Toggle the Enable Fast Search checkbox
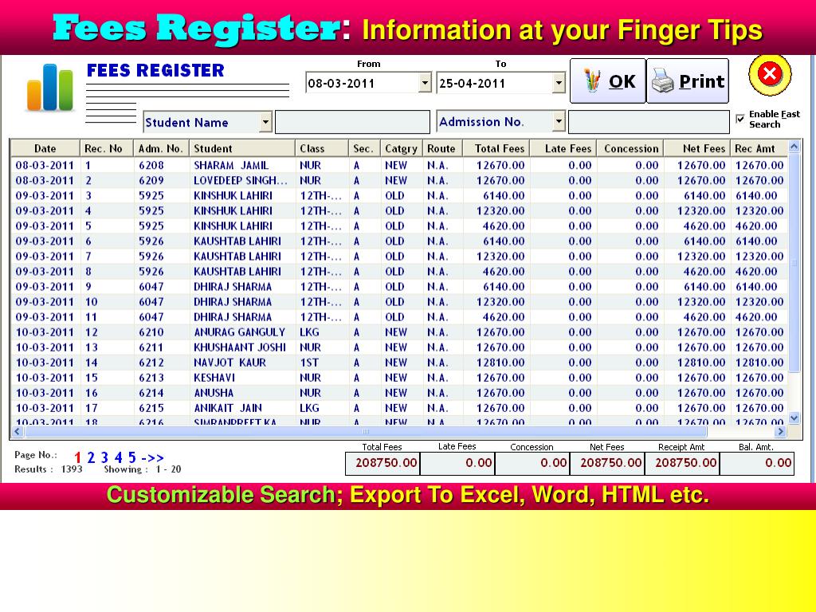 [x=740, y=119]
